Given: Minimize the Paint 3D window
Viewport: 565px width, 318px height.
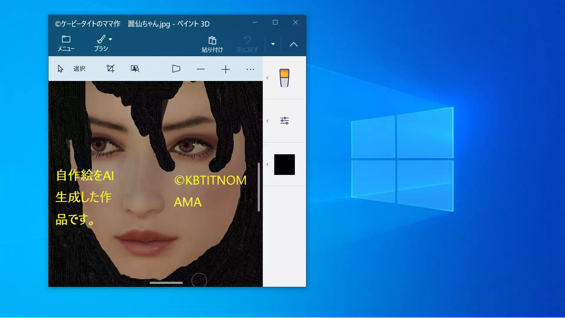Looking at the screenshot, I should click(x=255, y=22).
